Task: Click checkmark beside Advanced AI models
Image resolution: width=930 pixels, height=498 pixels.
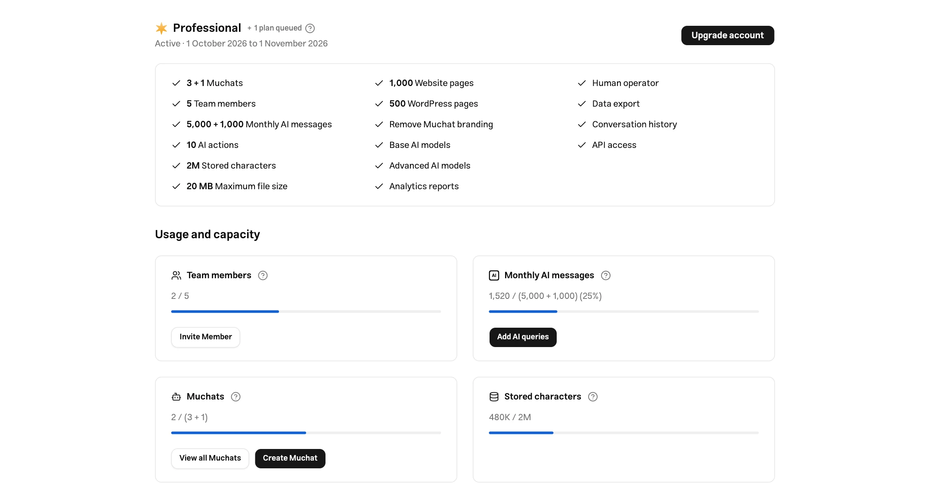Action: point(379,166)
